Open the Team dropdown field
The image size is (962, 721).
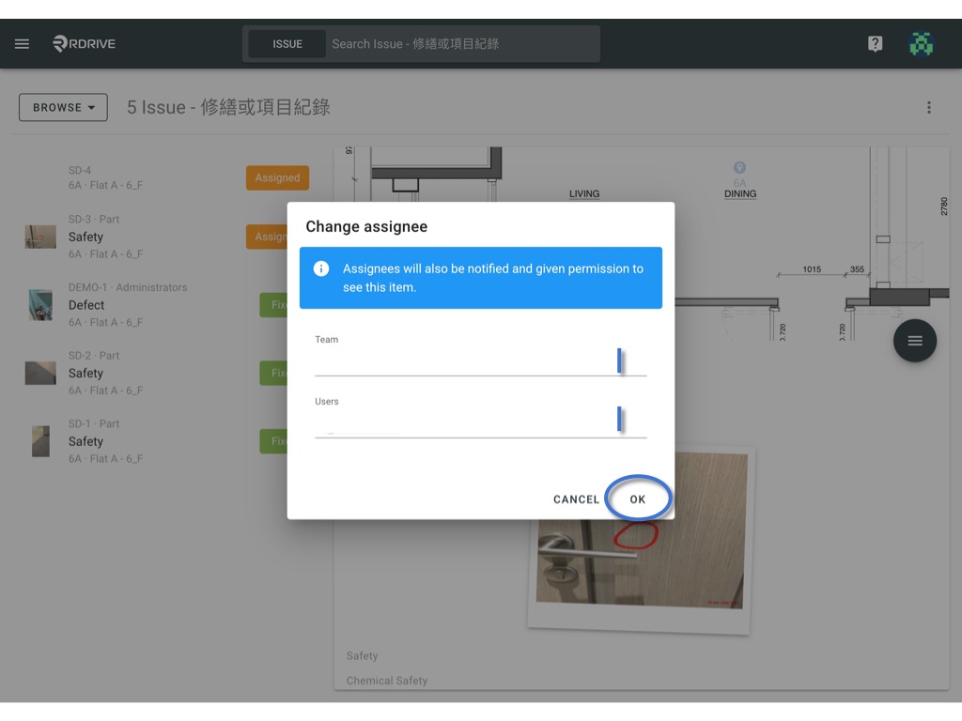coord(480,356)
